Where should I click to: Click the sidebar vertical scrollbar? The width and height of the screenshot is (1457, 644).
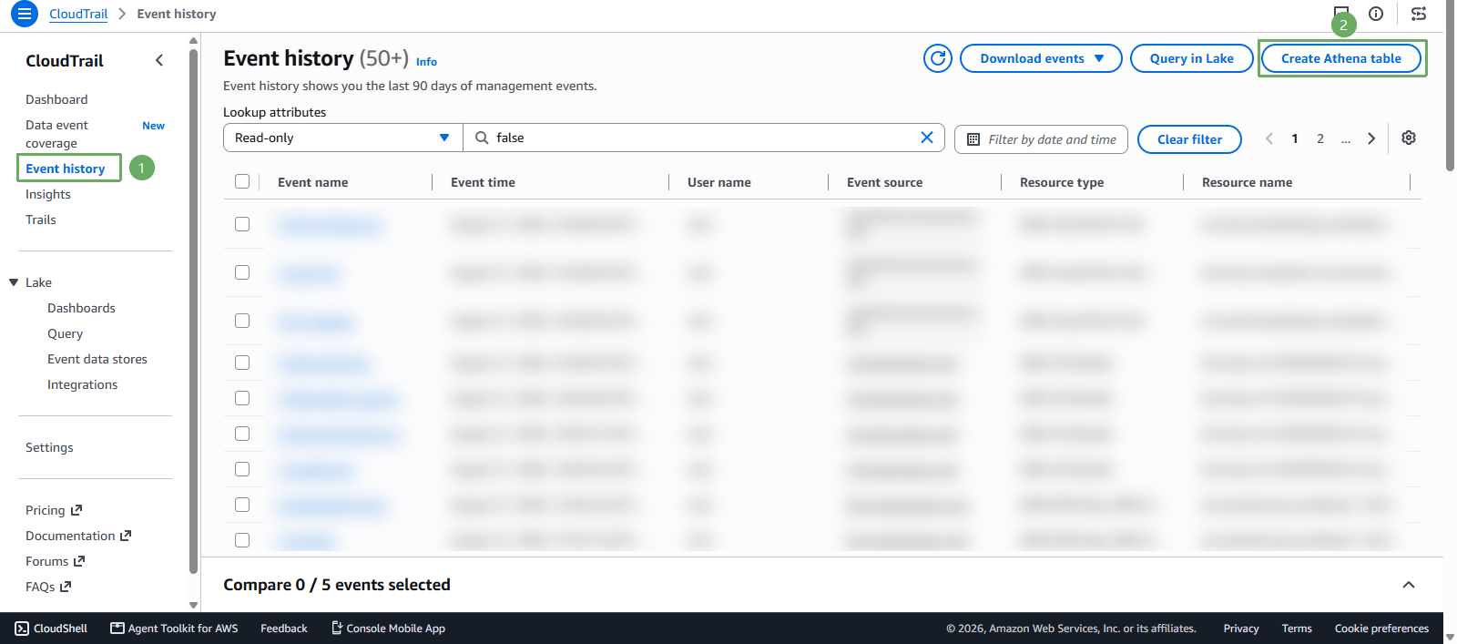pos(193,312)
